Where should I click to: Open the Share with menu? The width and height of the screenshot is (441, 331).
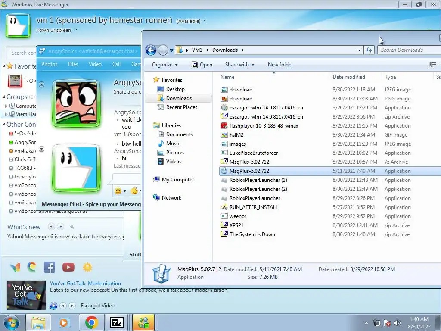pyautogui.click(x=239, y=65)
